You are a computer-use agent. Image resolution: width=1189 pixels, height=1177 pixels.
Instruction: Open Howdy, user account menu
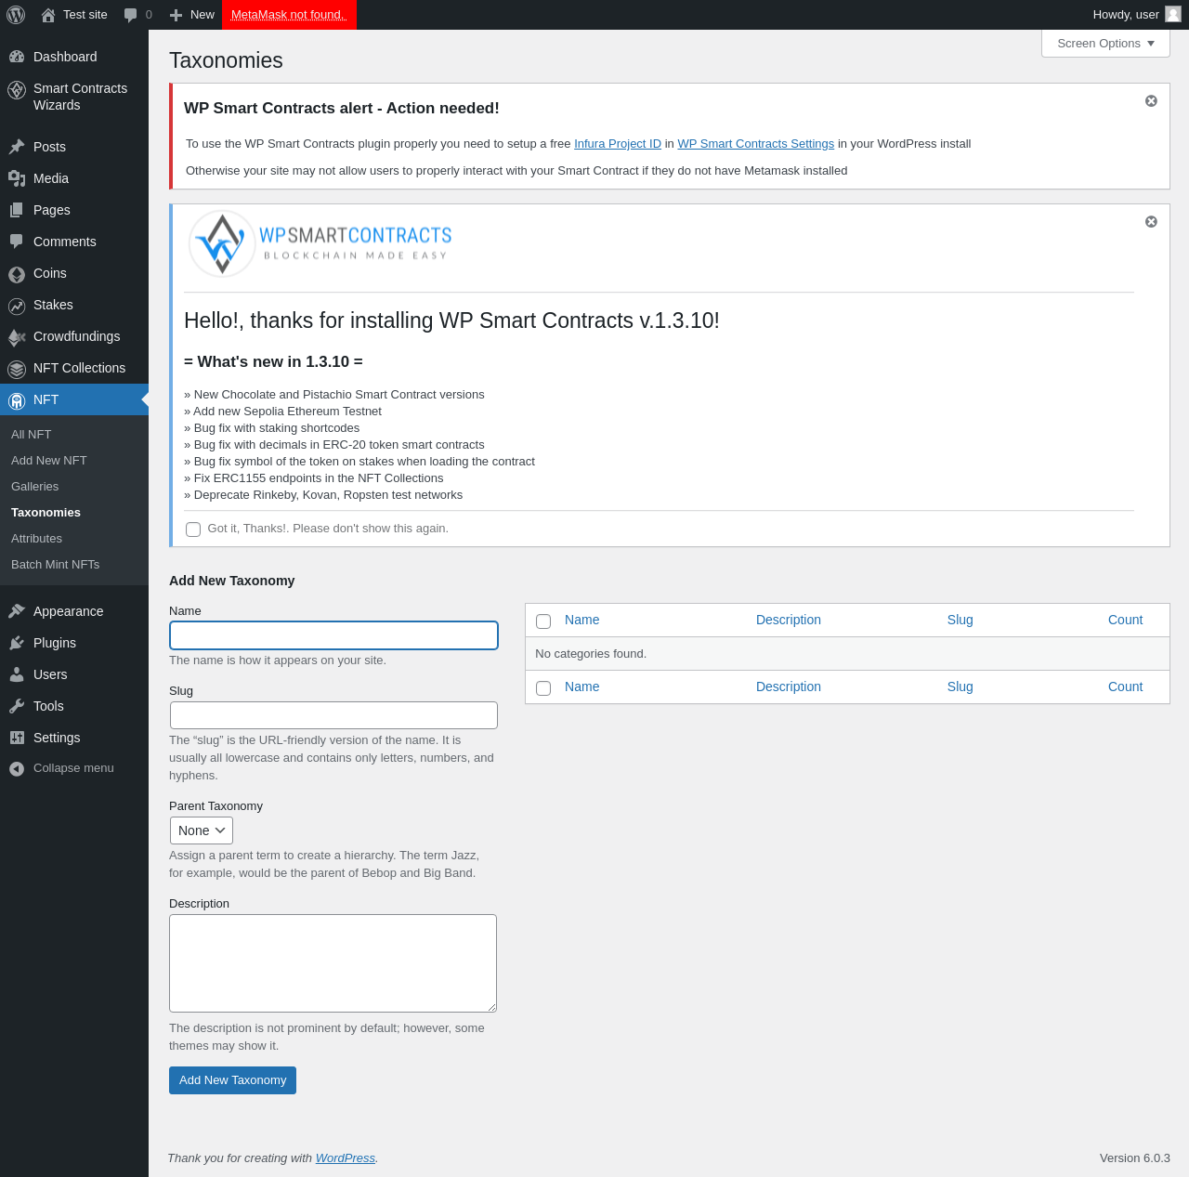point(1136,15)
